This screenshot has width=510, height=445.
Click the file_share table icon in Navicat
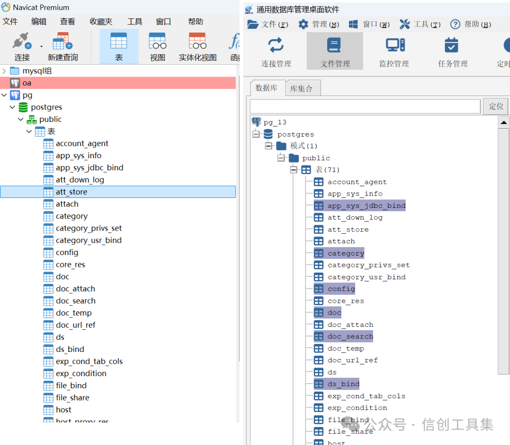[x=48, y=398]
